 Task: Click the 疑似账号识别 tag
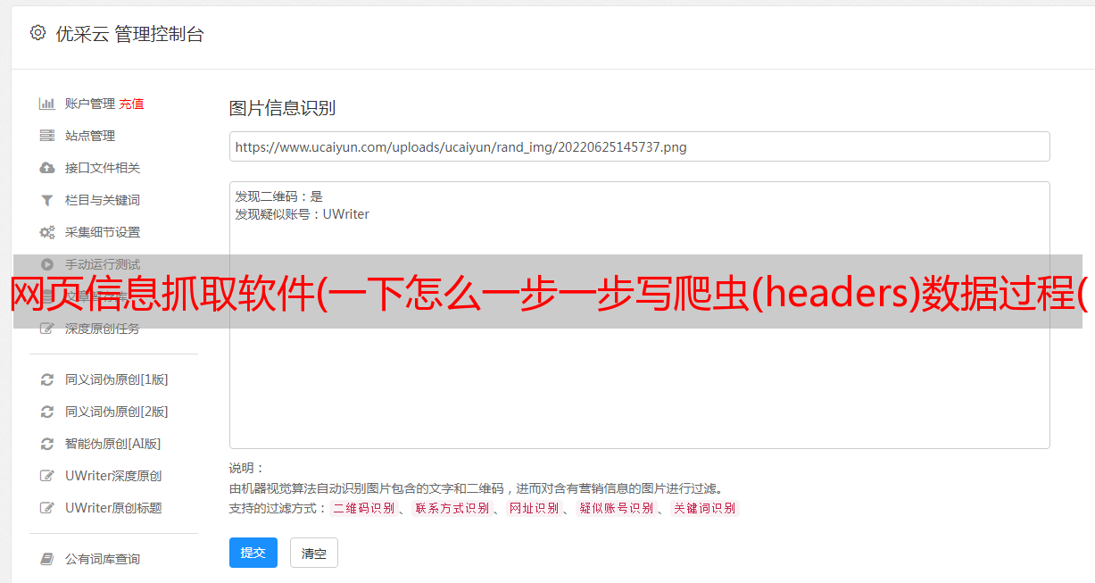point(616,508)
